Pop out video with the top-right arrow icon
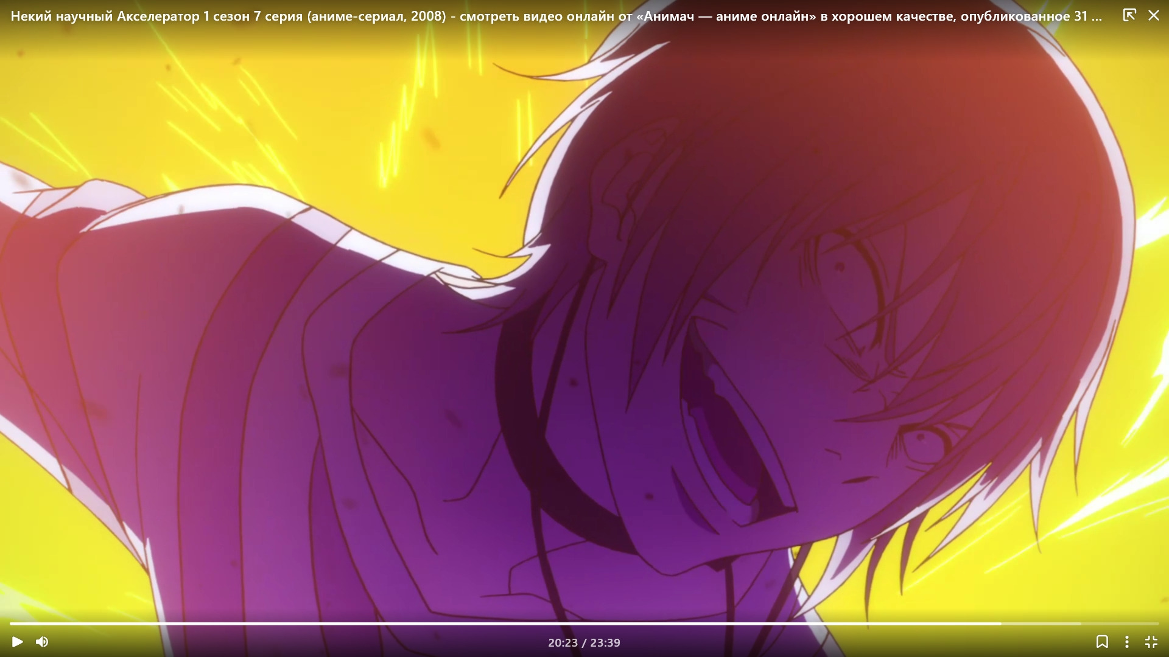The width and height of the screenshot is (1169, 657). (x=1129, y=15)
